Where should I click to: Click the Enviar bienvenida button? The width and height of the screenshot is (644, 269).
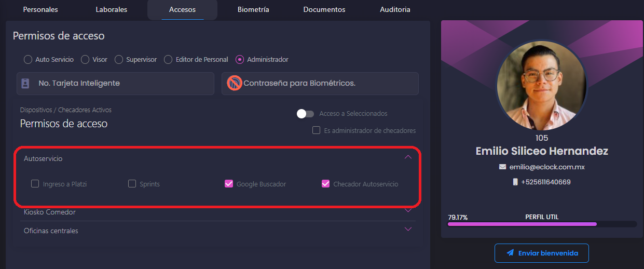click(x=542, y=253)
